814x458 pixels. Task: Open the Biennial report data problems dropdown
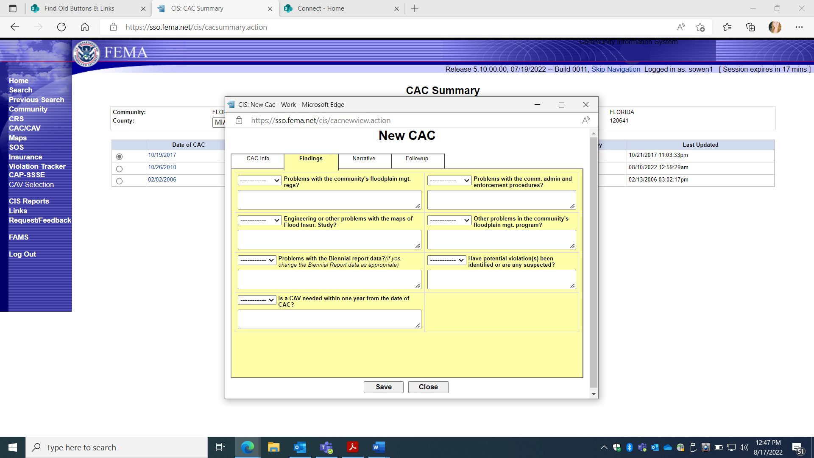[x=257, y=260]
